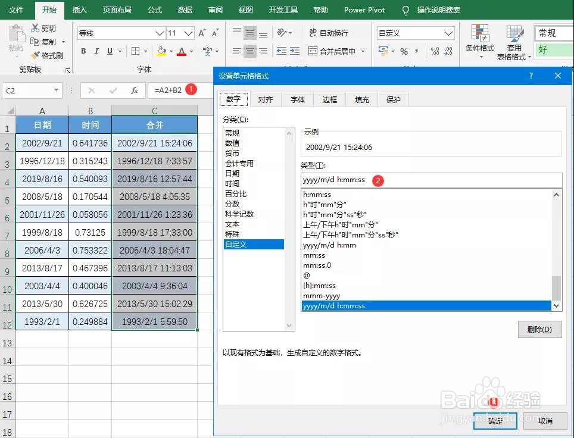Switch to the 边框 (Border) dialog tab

coord(329,99)
